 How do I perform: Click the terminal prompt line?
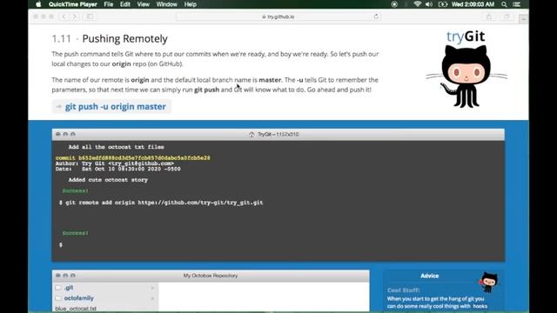pyautogui.click(x=61, y=245)
